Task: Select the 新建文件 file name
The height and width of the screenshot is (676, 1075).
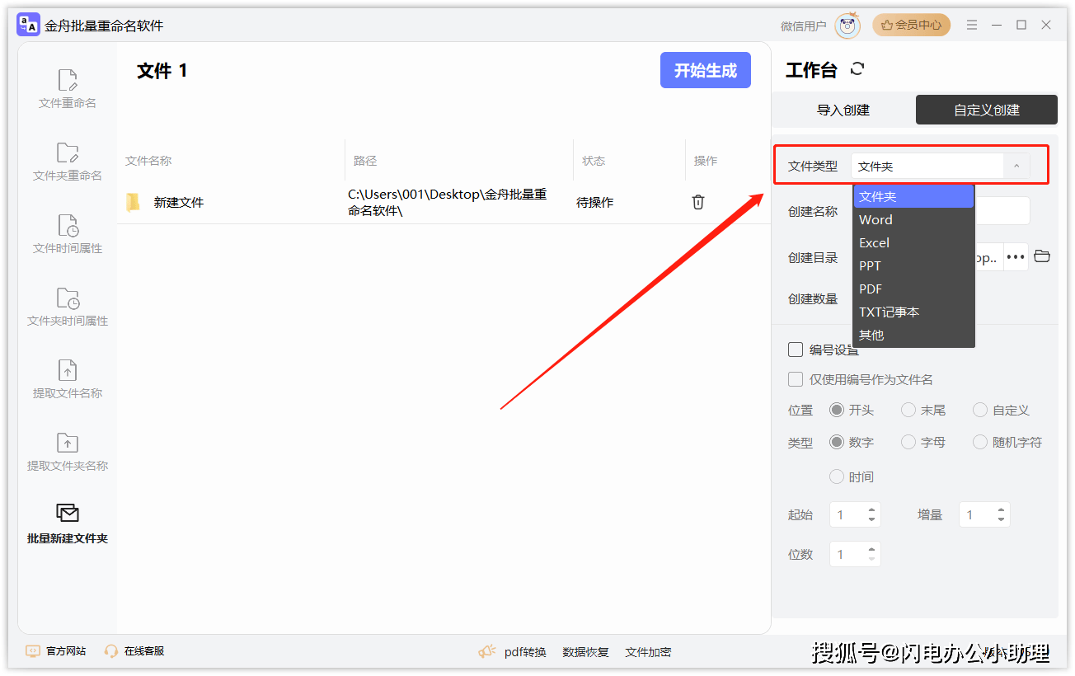Action: click(x=179, y=202)
